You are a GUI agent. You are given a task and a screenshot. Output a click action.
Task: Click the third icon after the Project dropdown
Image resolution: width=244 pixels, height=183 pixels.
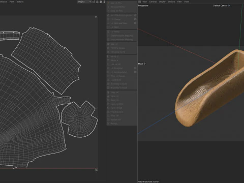(101, 2)
